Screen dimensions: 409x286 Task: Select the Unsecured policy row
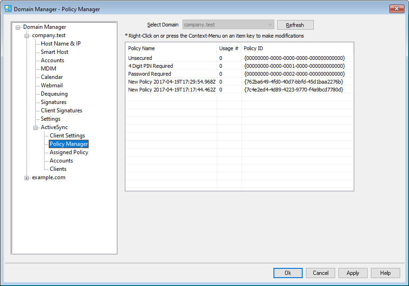point(140,58)
